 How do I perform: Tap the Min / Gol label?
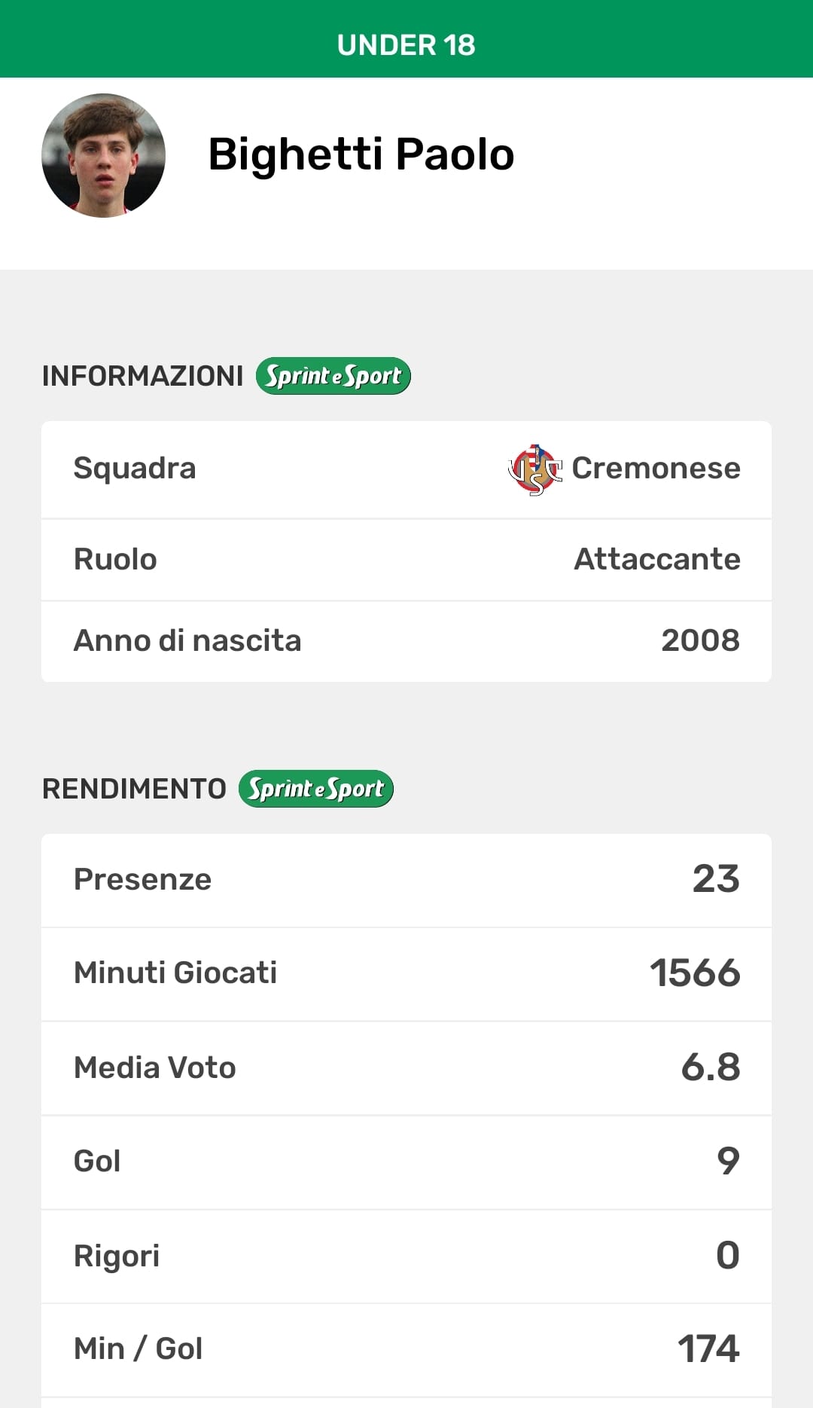[139, 1349]
